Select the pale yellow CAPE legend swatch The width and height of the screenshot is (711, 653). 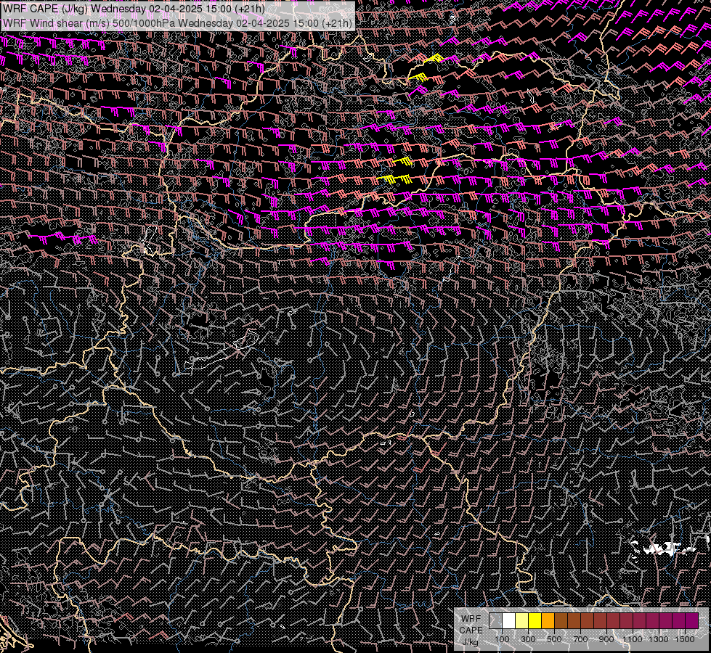click(x=522, y=620)
